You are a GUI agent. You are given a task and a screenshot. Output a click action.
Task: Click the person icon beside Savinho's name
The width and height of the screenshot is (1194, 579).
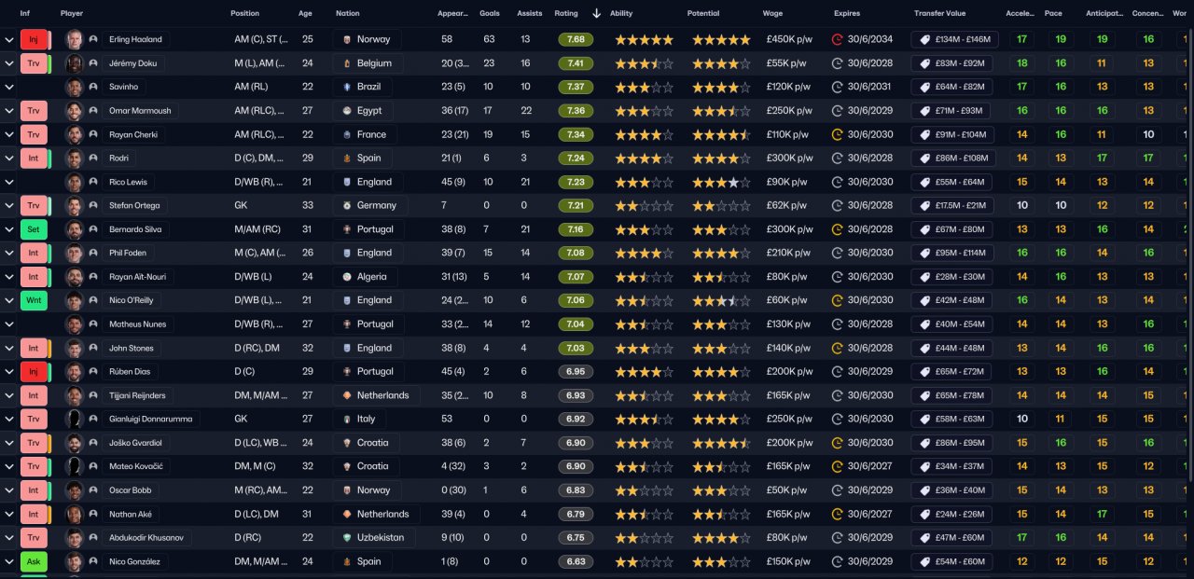[x=93, y=87]
